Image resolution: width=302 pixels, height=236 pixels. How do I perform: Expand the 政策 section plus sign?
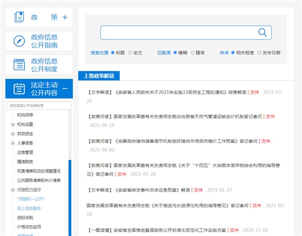click(x=65, y=17)
